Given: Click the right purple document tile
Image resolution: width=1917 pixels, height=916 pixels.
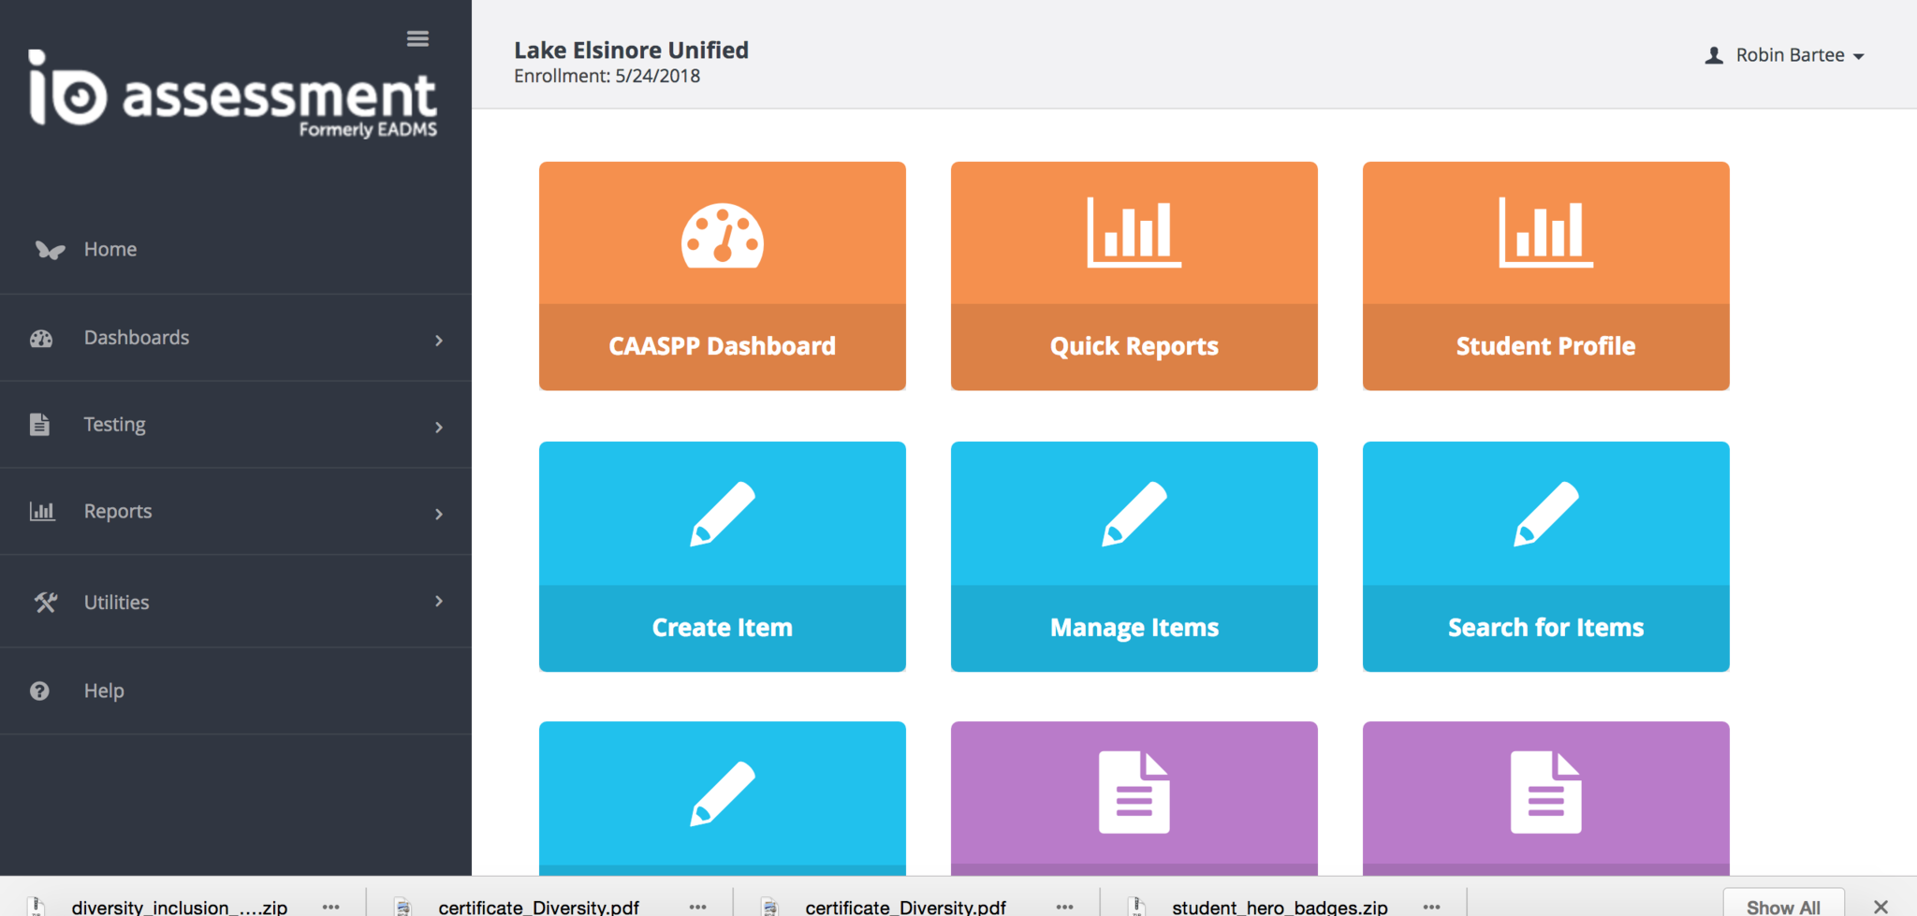Looking at the screenshot, I should [x=1545, y=797].
